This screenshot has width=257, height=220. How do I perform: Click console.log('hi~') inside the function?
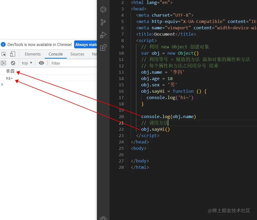click(170, 98)
